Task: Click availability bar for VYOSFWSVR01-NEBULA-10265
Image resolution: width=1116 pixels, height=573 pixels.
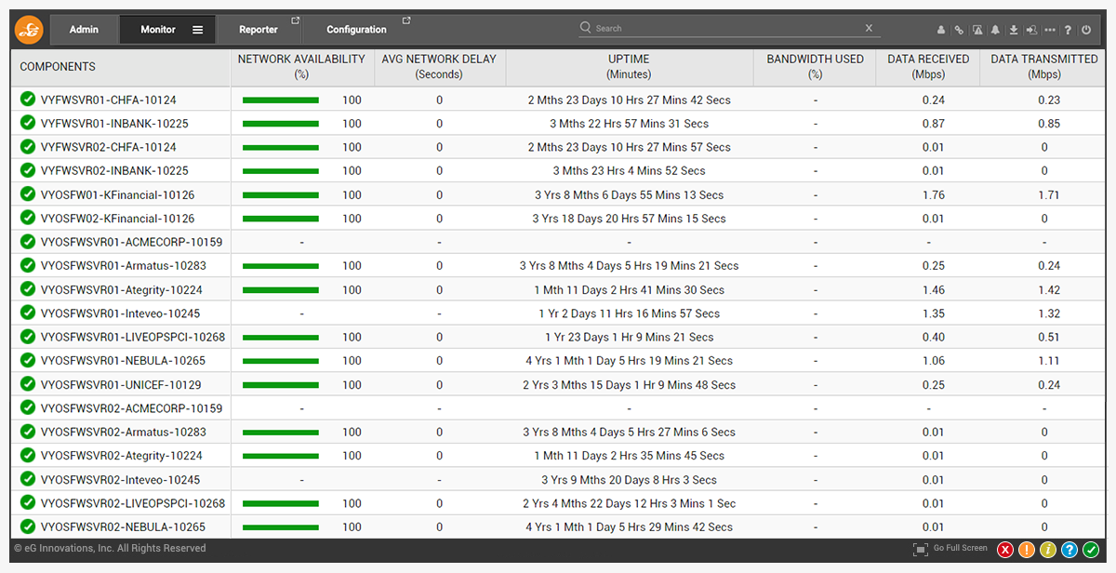Action: 281,361
